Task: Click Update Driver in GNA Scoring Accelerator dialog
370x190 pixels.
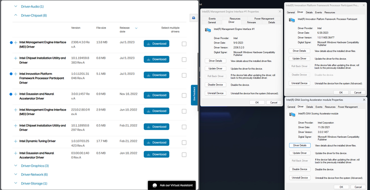Action: (x=300, y=153)
